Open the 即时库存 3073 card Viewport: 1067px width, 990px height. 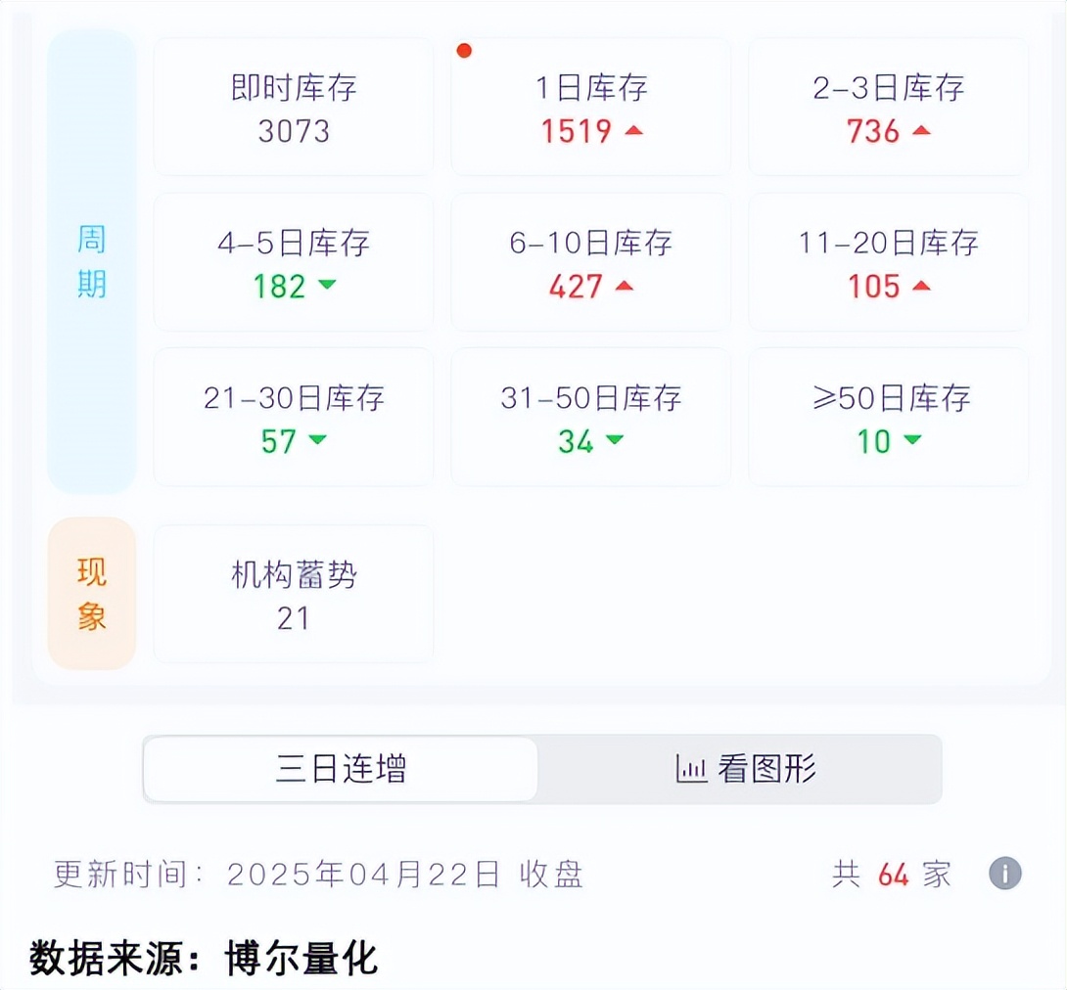point(294,108)
